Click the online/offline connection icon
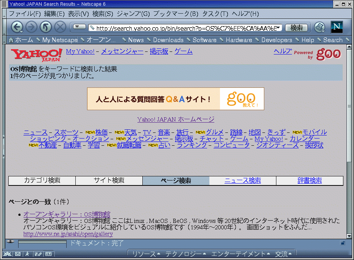 (x=10, y=241)
